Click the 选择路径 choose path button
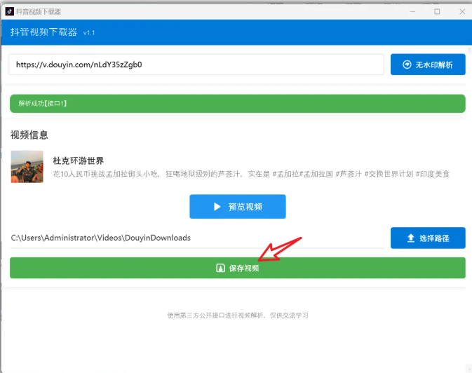The height and width of the screenshot is (373, 472). point(428,238)
